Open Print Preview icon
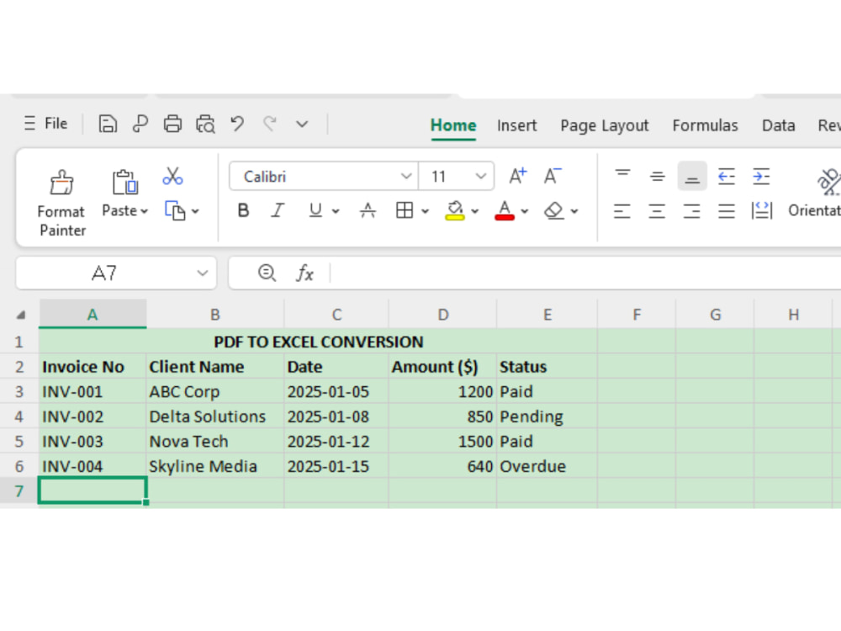 point(205,124)
